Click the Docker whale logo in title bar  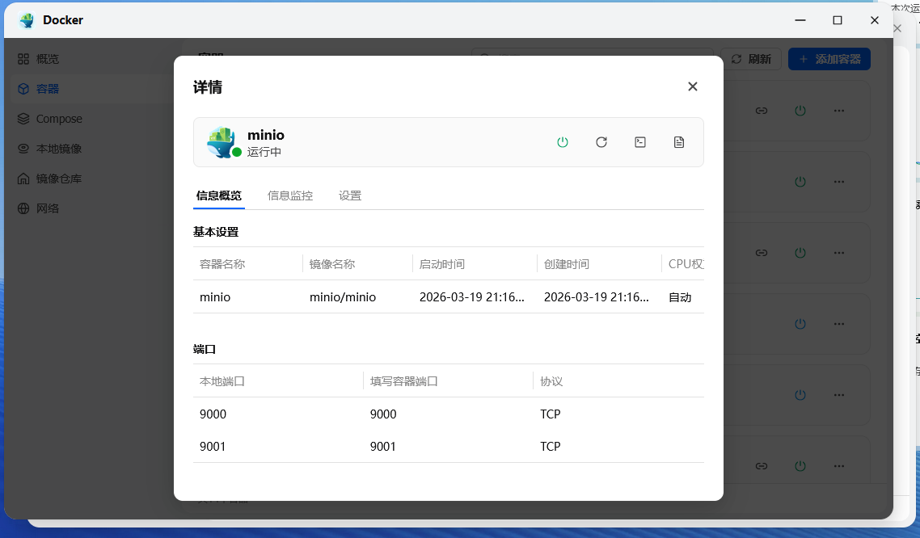[x=27, y=20]
